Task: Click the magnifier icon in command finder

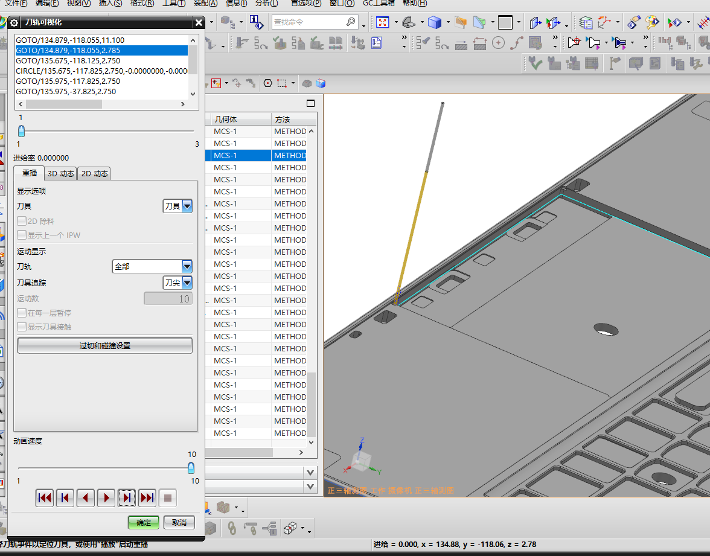Action: (x=351, y=22)
